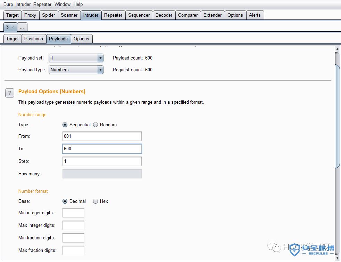Click the Payload count: 600 text

pyautogui.click(x=133, y=58)
